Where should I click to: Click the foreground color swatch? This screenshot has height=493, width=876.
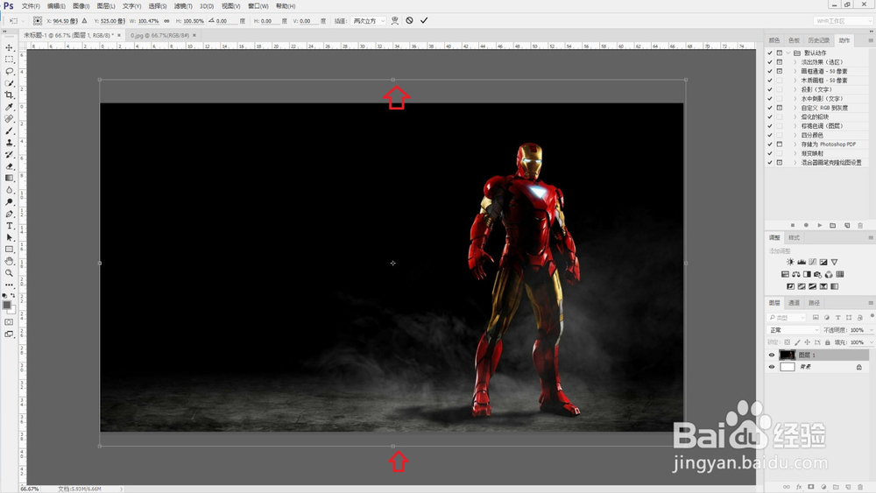click(7, 305)
